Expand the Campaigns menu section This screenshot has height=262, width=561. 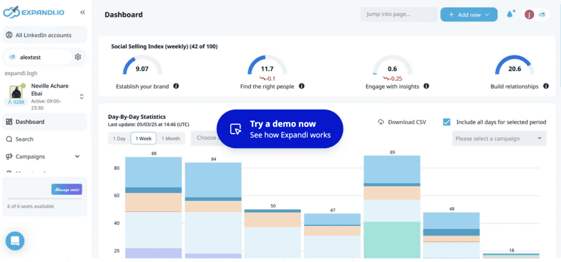(x=77, y=157)
